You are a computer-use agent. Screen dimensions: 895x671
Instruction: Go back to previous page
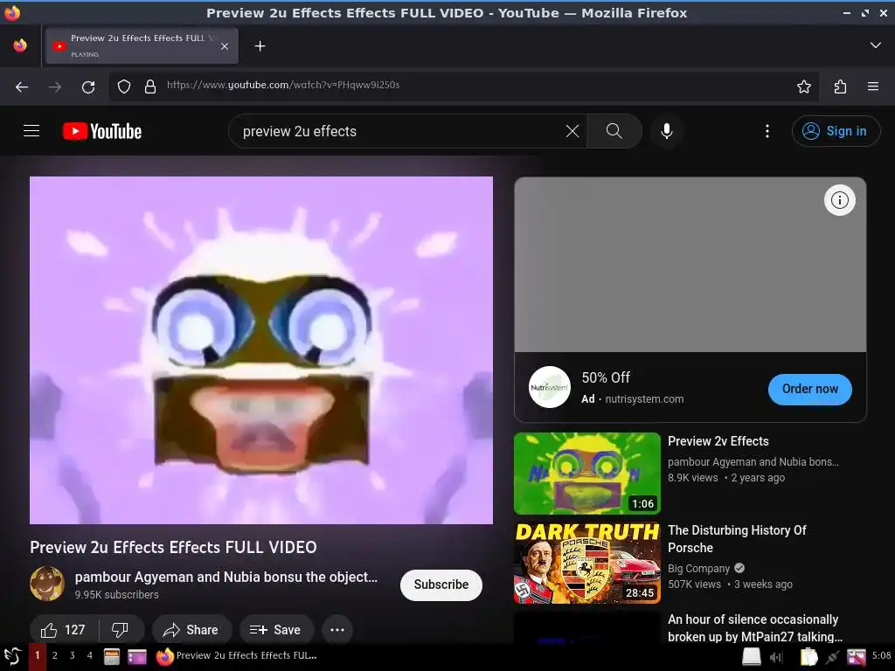pyautogui.click(x=22, y=86)
